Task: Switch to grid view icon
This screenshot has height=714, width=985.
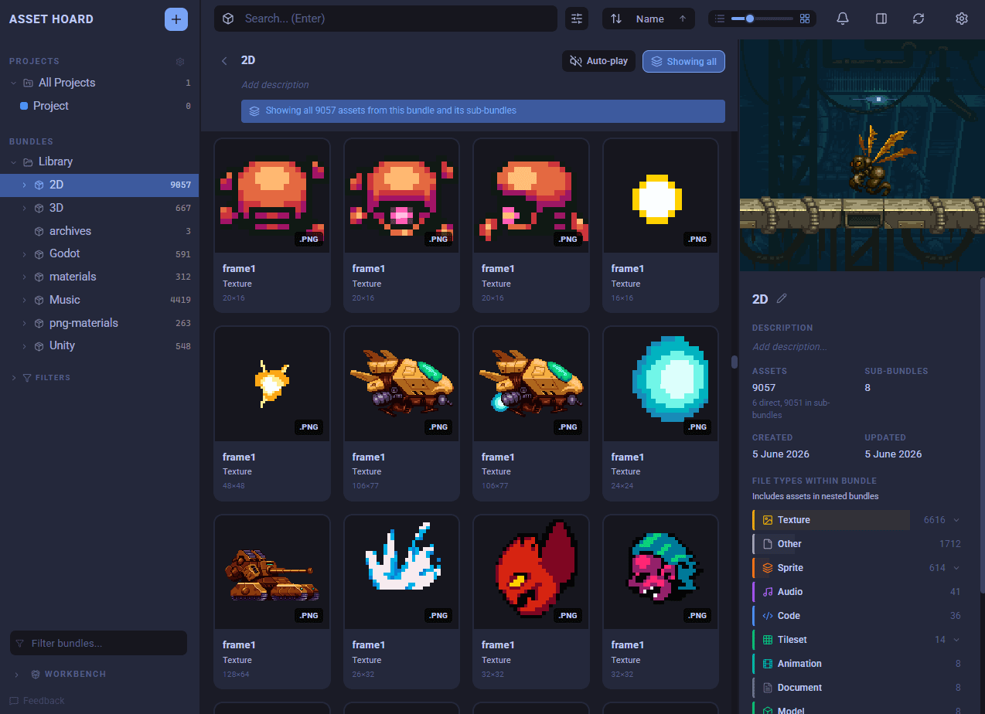Action: point(805,19)
